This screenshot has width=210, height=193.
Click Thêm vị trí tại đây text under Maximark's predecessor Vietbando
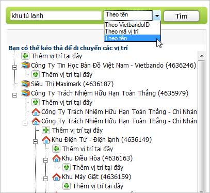tap(67, 75)
